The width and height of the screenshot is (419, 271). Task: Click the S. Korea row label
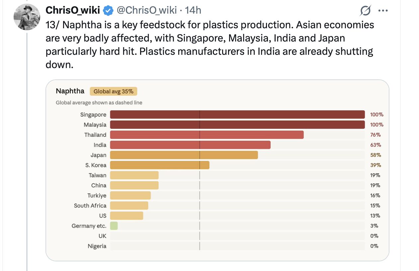[x=96, y=165]
